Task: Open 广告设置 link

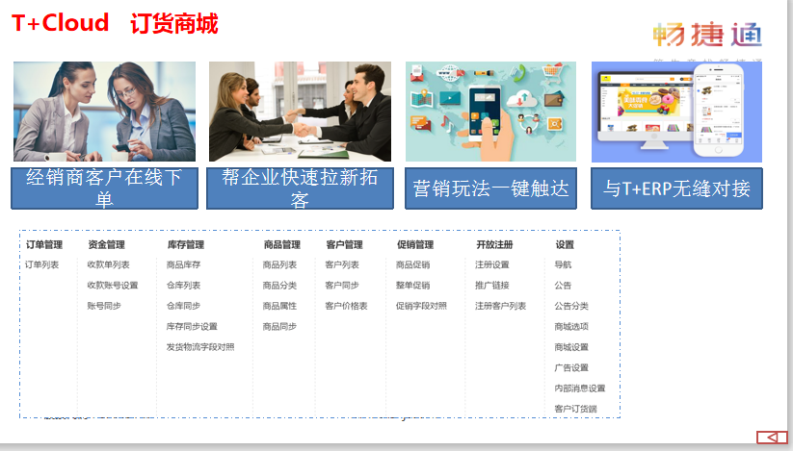Action: pyautogui.click(x=571, y=367)
